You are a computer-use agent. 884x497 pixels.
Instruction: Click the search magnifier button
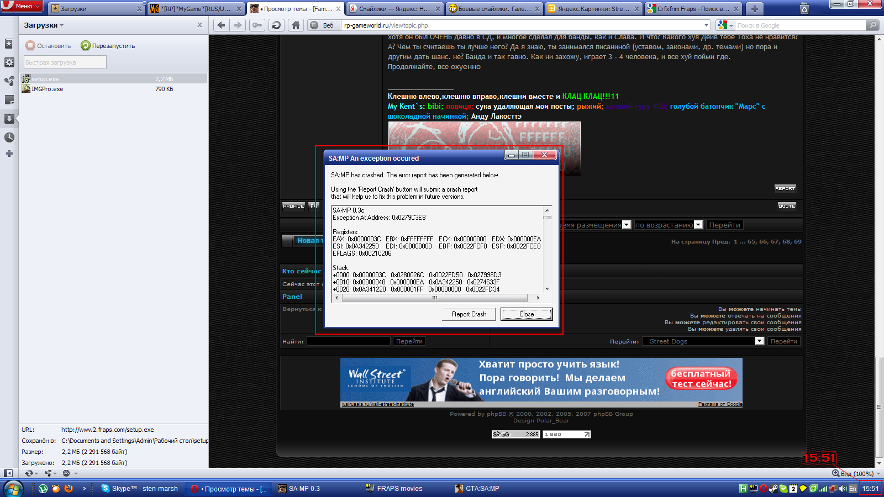point(872,25)
